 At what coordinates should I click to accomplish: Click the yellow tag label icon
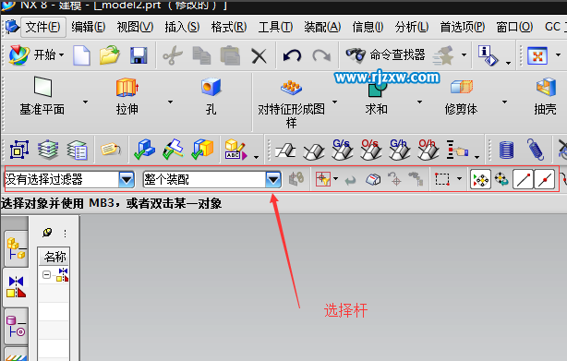tap(111, 149)
